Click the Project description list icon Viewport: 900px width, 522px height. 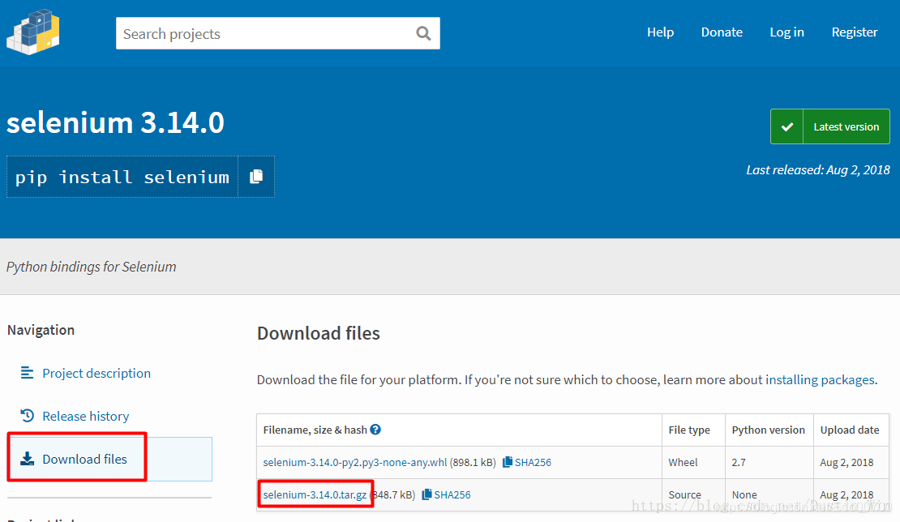point(27,373)
